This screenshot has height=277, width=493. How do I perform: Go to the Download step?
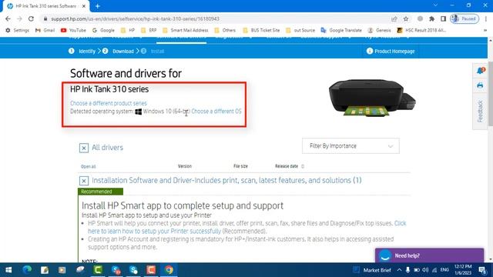pos(118,52)
